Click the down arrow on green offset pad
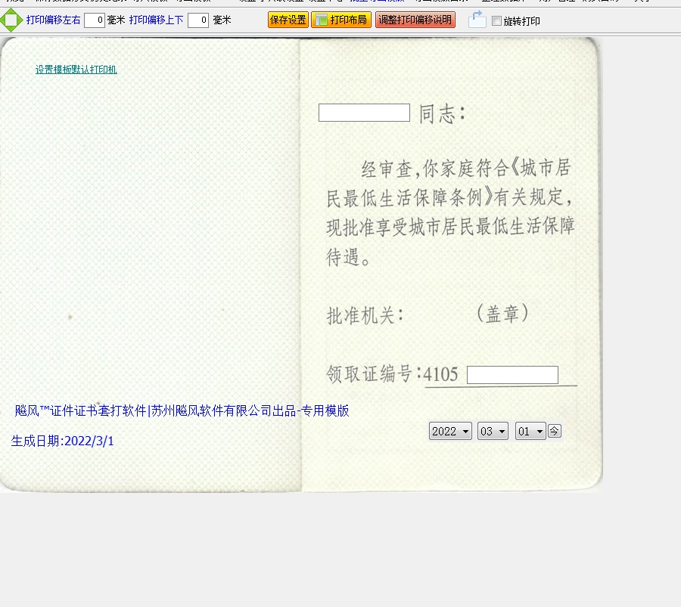This screenshot has width=681, height=607. click(11, 29)
